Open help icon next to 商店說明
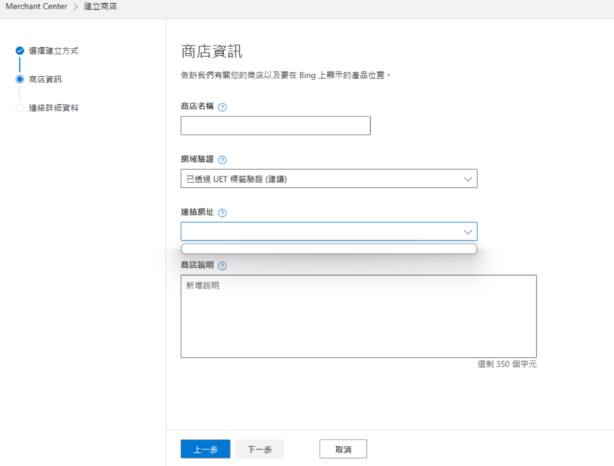614x466 pixels. pos(222,266)
